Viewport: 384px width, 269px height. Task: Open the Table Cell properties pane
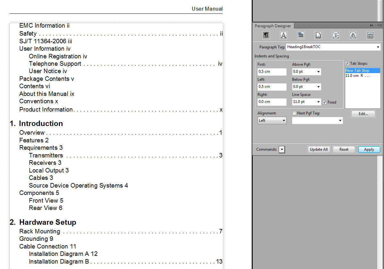pyautogui.click(x=370, y=35)
